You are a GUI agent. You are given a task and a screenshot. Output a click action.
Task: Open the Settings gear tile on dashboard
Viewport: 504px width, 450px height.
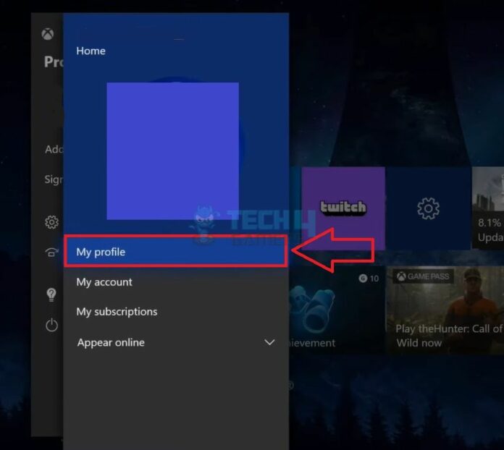429,208
